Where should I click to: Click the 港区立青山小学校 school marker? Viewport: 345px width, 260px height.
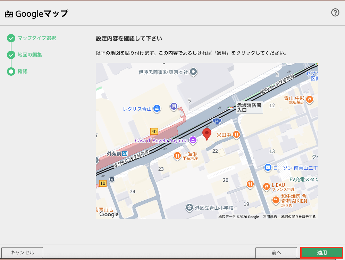click(189, 208)
